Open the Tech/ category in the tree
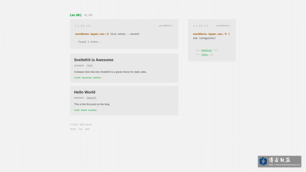 pos(205,55)
